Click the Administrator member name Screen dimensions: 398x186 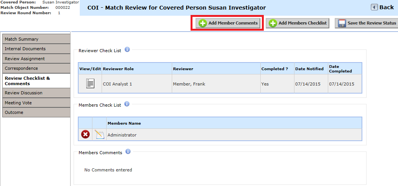pyautogui.click(x=122, y=135)
